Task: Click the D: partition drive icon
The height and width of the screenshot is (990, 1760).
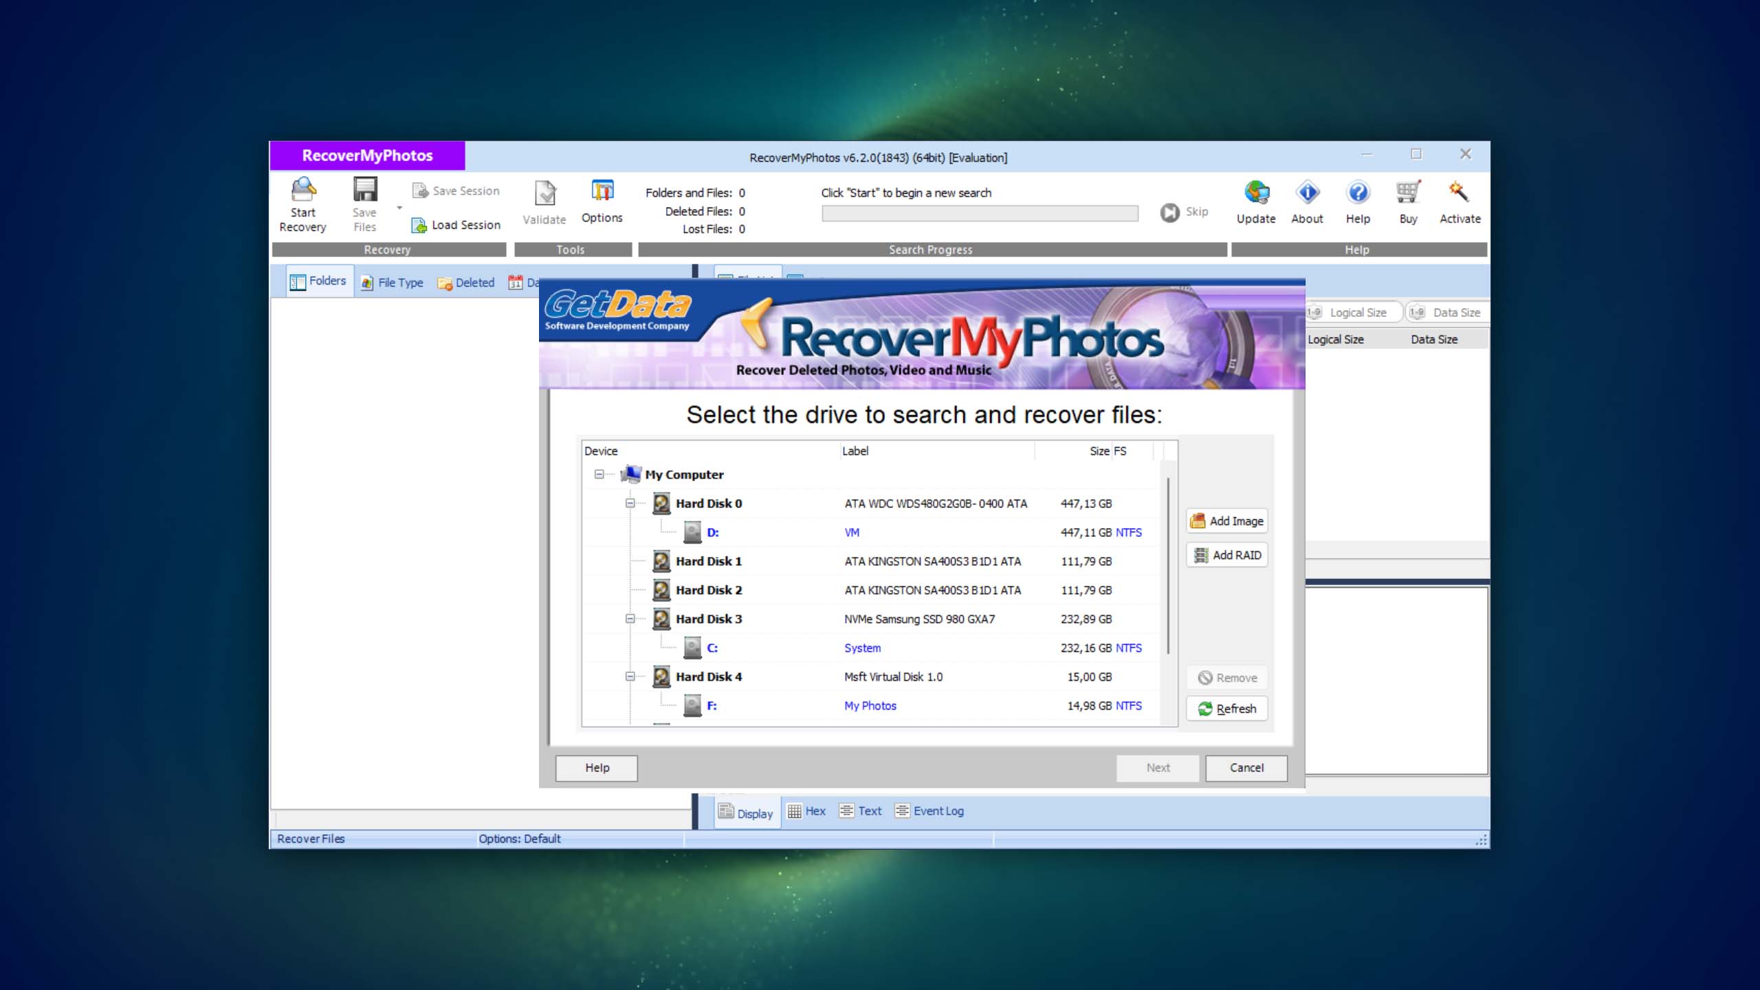Action: point(692,532)
